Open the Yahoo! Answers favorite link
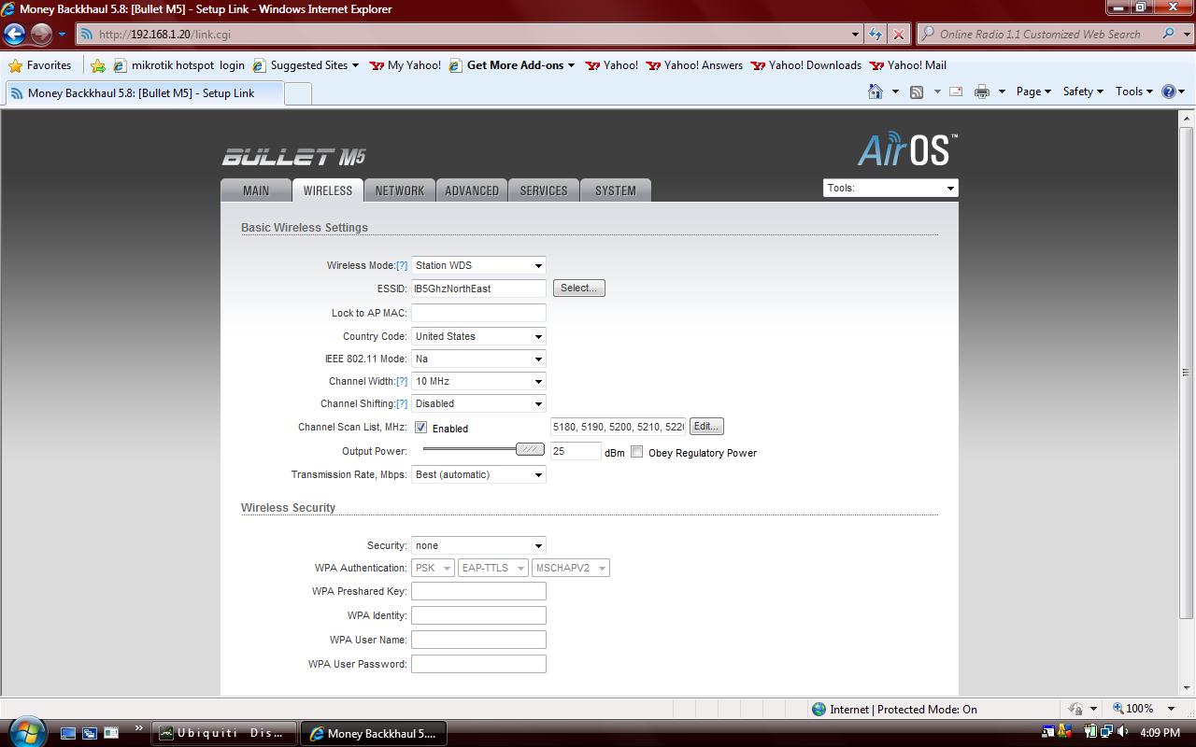This screenshot has height=747, width=1196. [x=694, y=65]
